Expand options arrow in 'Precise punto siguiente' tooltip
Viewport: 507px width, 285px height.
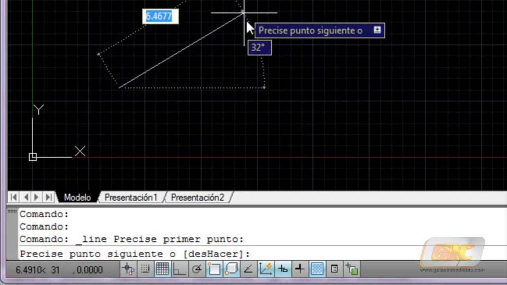(377, 30)
